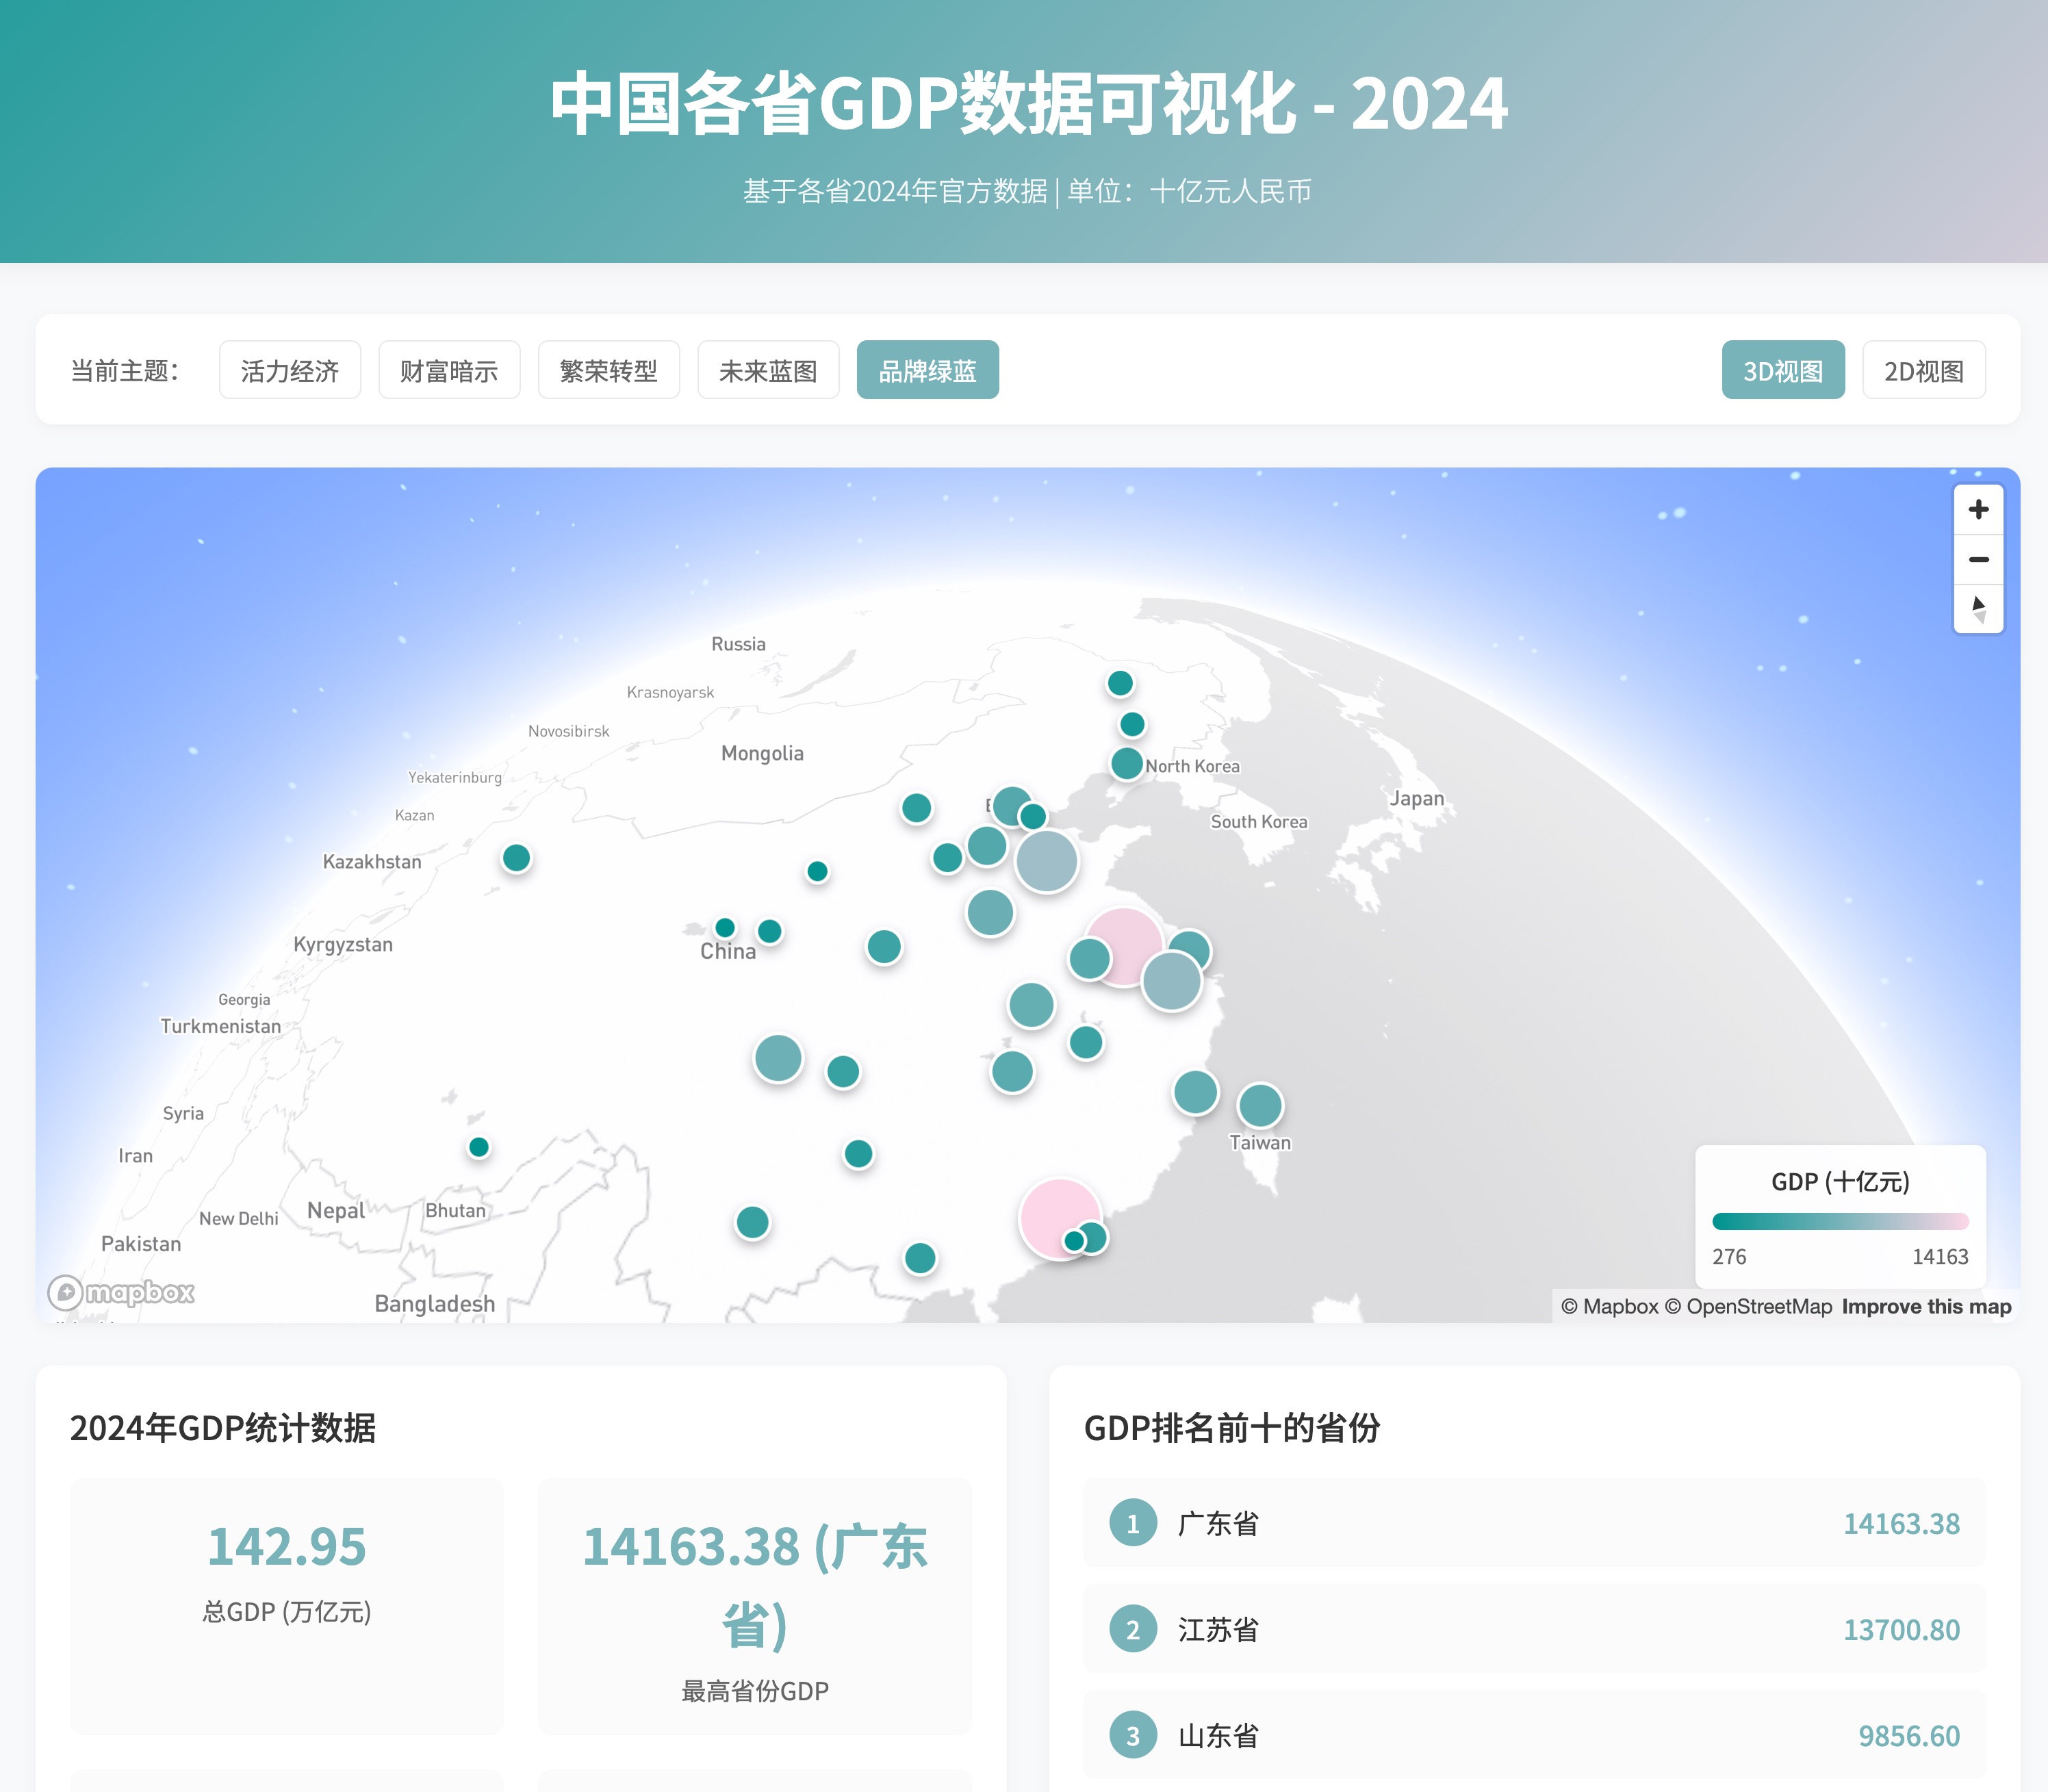Click the rank 2 number badge

[1133, 1629]
